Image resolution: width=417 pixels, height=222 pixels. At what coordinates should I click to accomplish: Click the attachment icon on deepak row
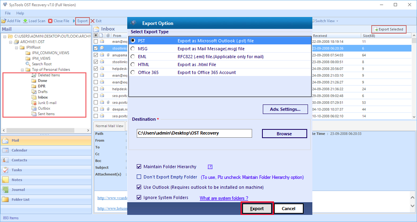(x=108, y=109)
